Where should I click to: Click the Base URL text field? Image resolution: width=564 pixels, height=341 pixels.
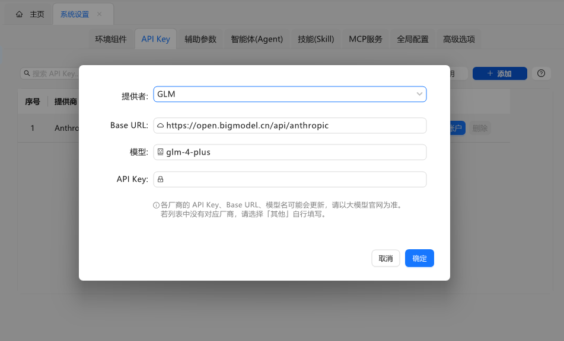coord(294,126)
